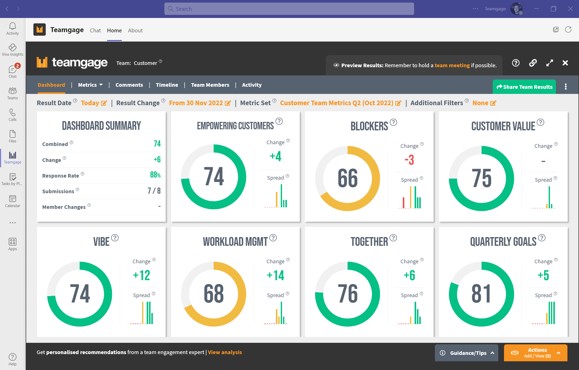Viewport: 579px width, 370px height.
Task: Click the Quarterly Goals 81 score gauge
Action: pyautogui.click(x=481, y=294)
